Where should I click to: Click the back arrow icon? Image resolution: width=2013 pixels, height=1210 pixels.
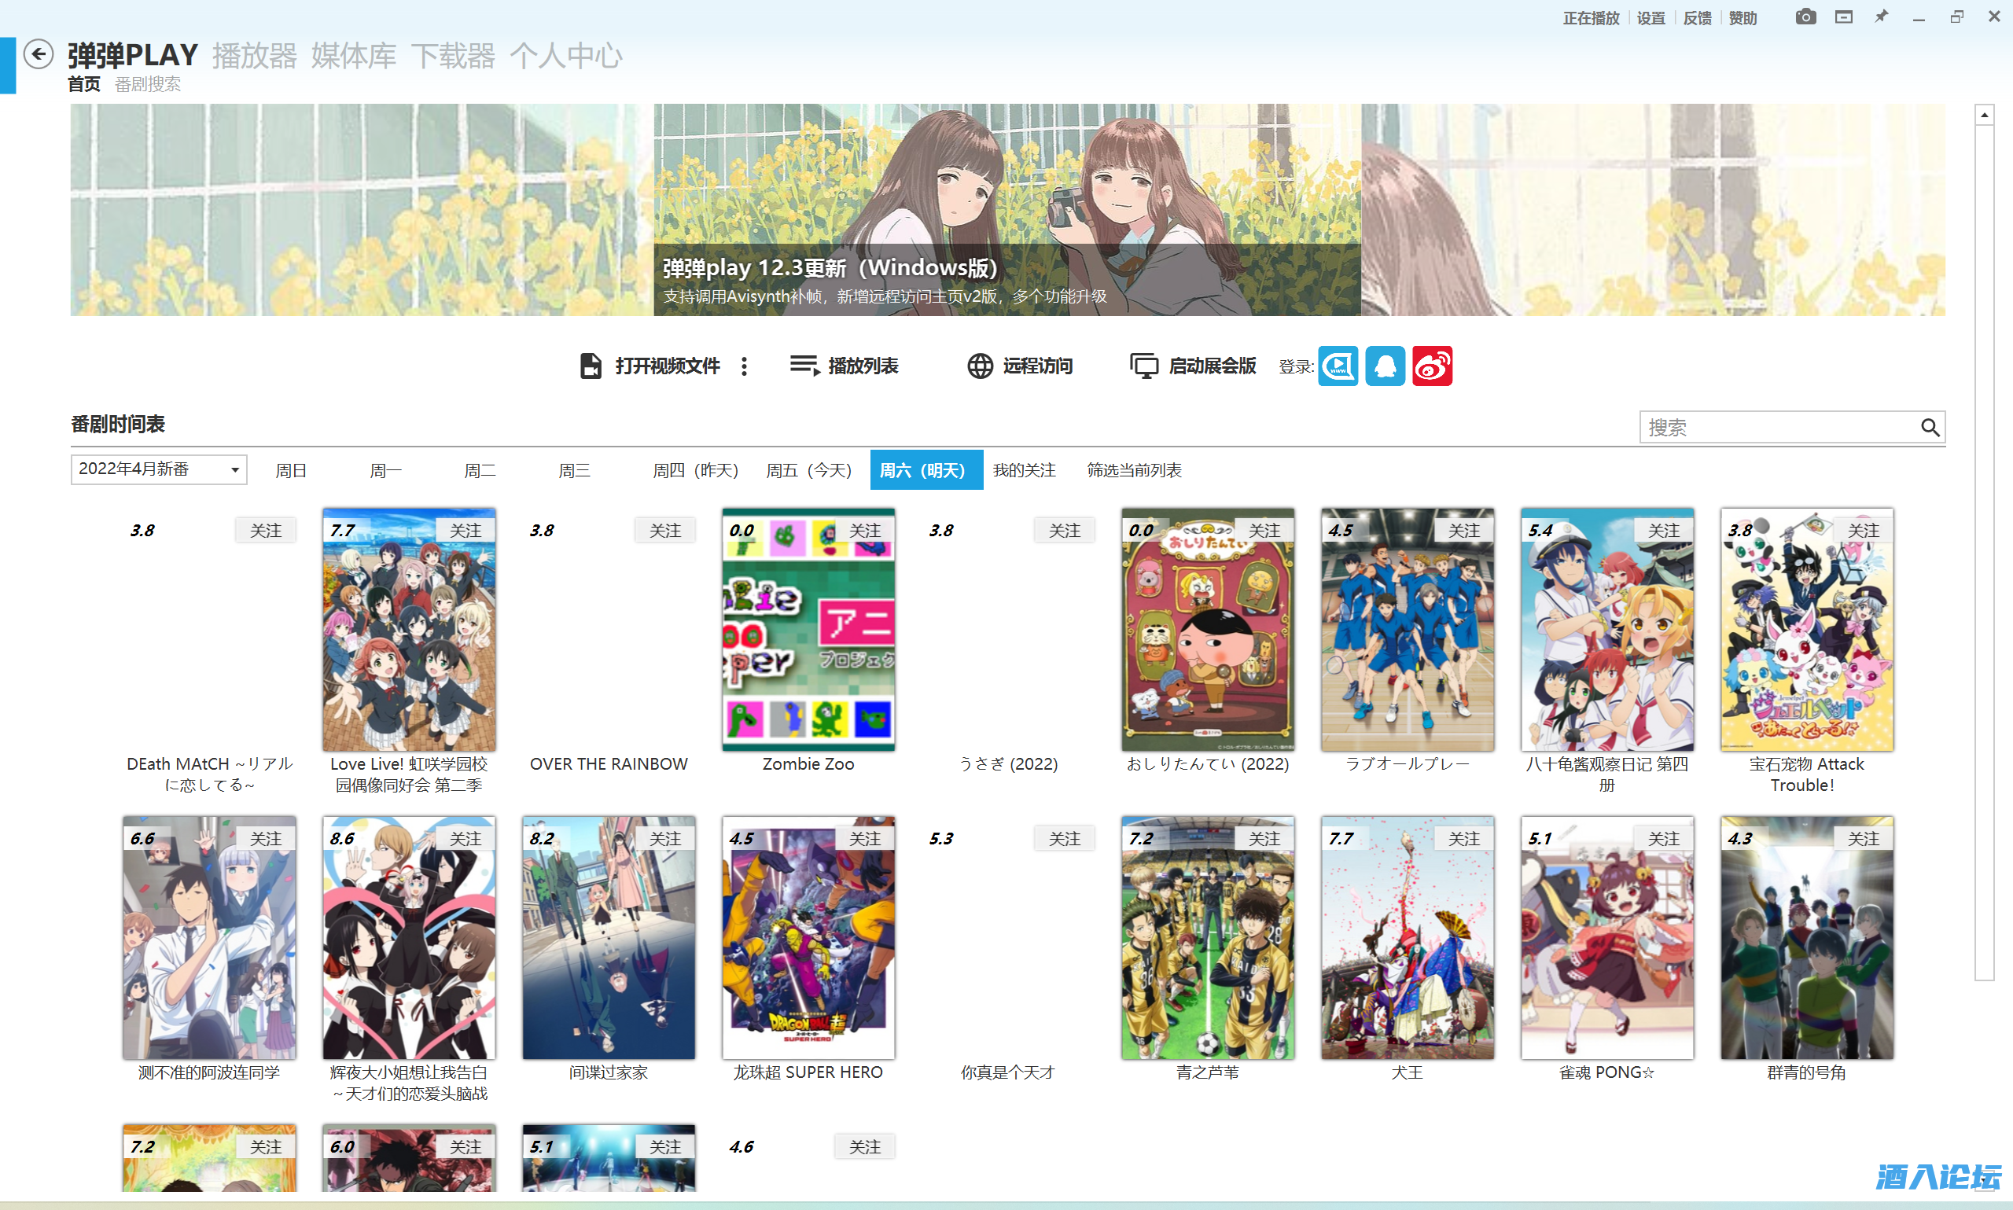39,54
